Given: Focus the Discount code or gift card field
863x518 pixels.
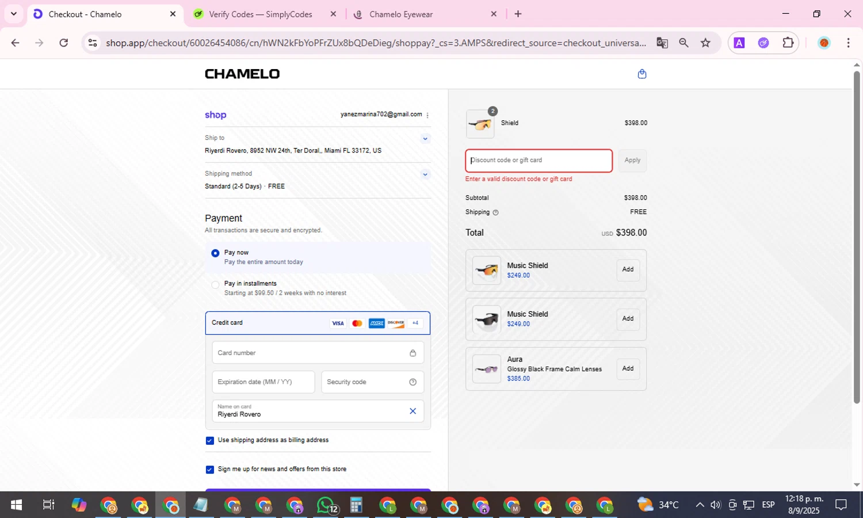Looking at the screenshot, I should pyautogui.click(x=539, y=161).
